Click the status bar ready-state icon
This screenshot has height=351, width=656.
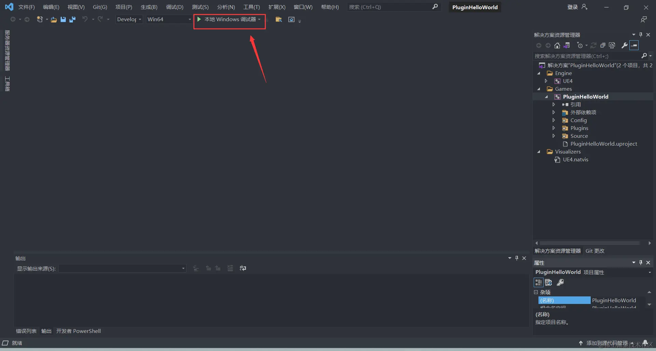click(5, 343)
